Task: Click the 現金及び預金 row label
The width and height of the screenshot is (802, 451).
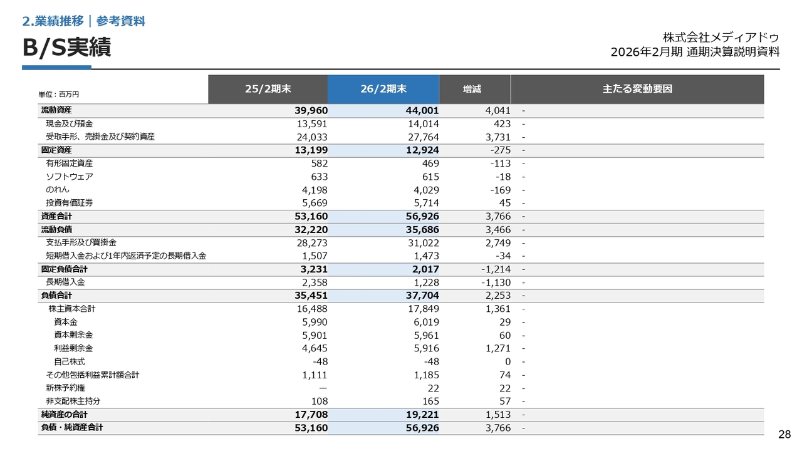Action: point(69,123)
